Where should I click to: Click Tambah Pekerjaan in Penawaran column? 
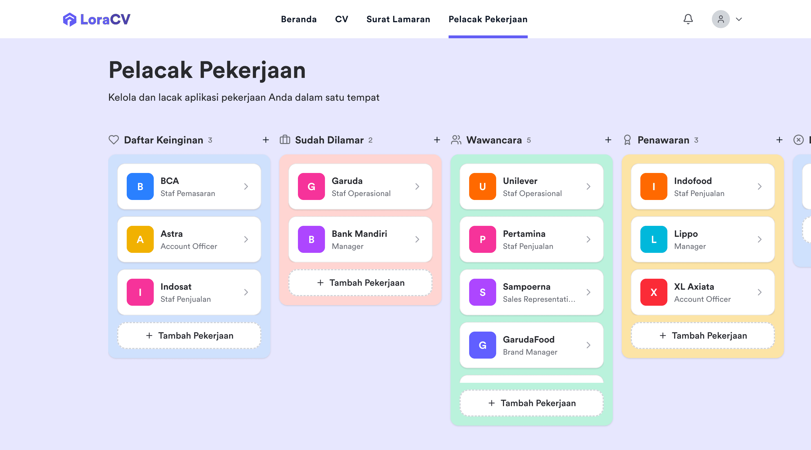pyautogui.click(x=702, y=336)
